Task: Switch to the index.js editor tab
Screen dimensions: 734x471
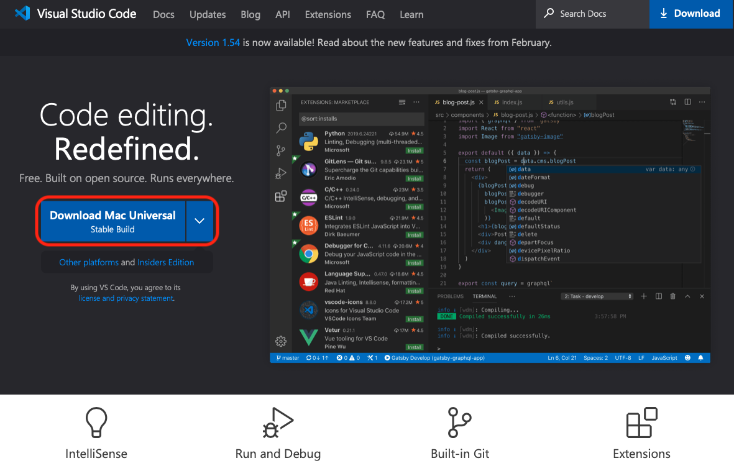Action: pos(513,102)
